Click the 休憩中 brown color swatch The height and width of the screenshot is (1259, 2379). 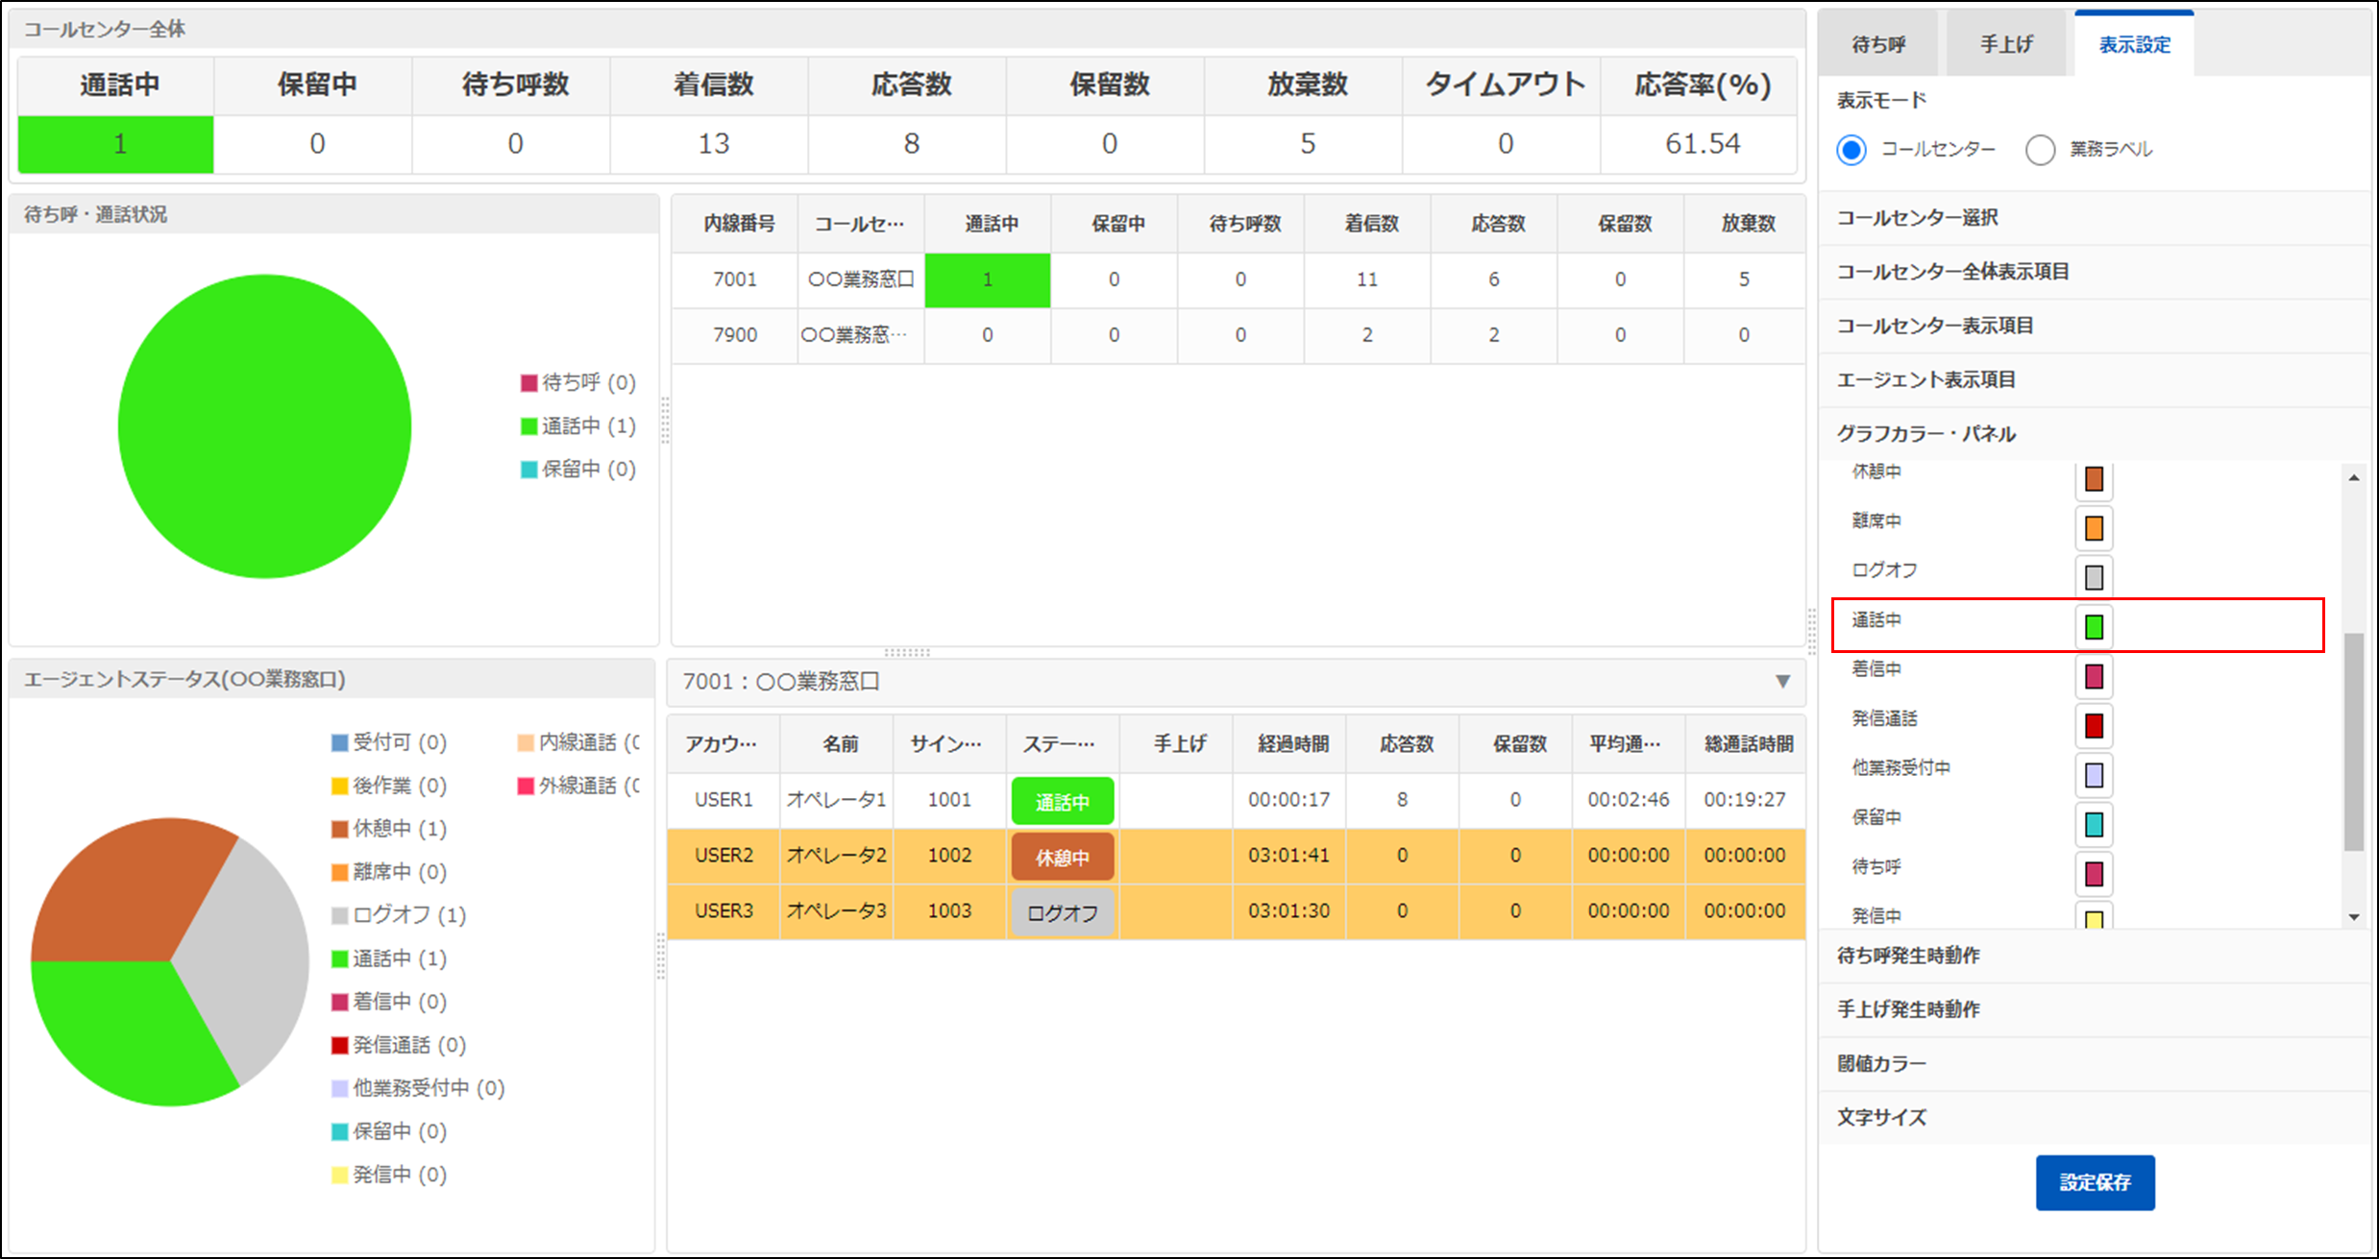coord(2094,479)
